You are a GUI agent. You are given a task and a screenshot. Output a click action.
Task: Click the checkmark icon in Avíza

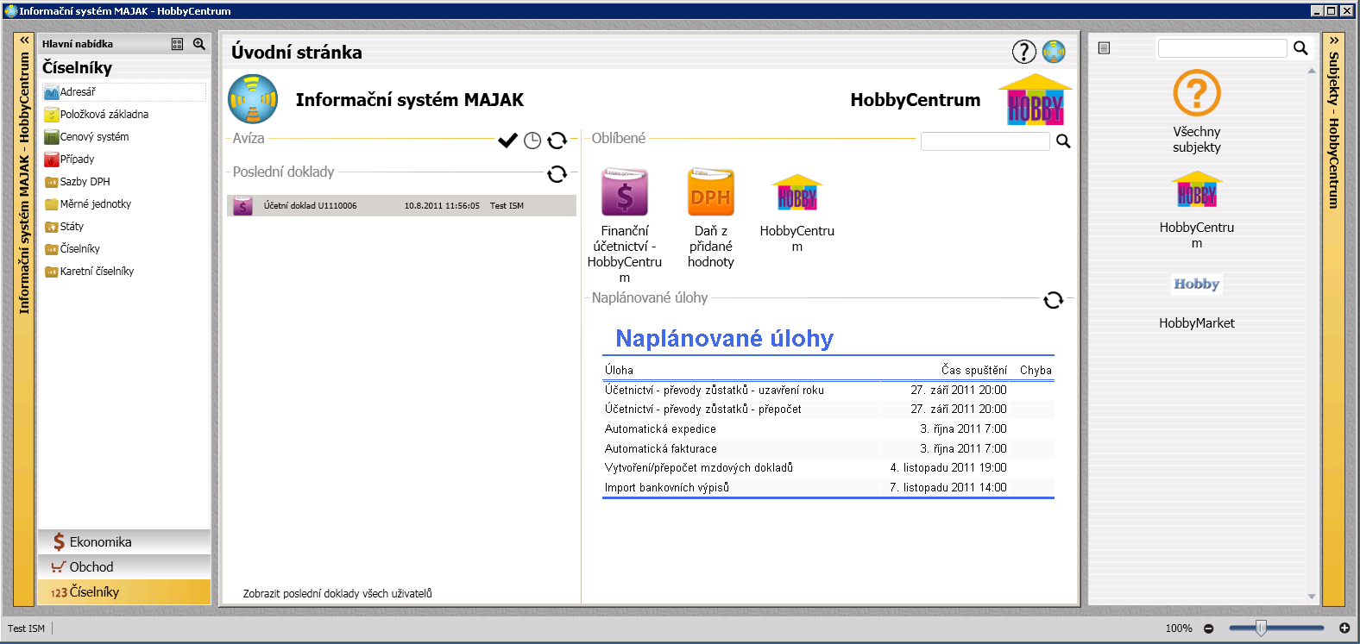coord(507,141)
